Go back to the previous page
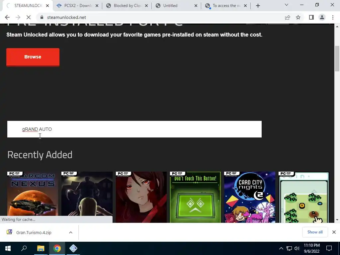This screenshot has width=340, height=255. click(7, 17)
